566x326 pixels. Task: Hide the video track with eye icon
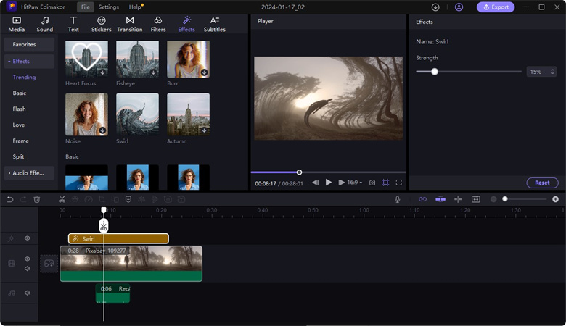click(x=28, y=259)
